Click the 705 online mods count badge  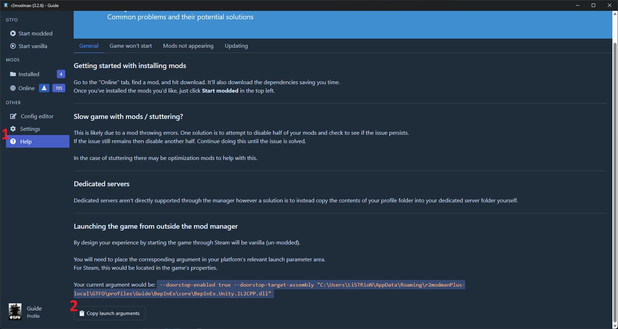(x=59, y=88)
